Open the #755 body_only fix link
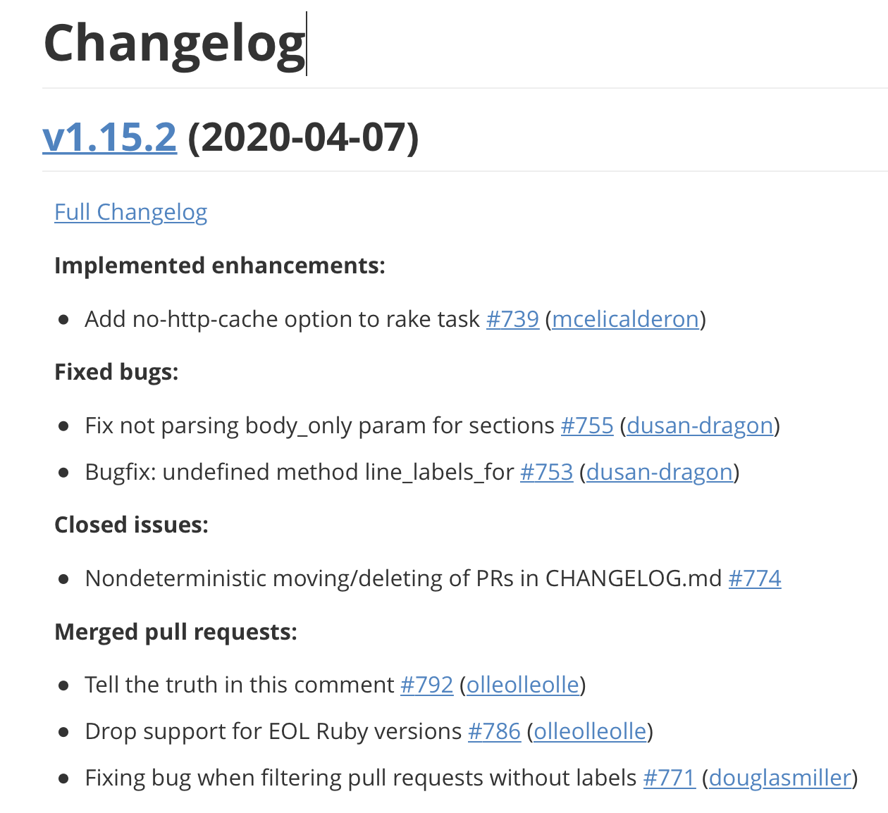Viewport: 888px width, 813px height. click(587, 426)
